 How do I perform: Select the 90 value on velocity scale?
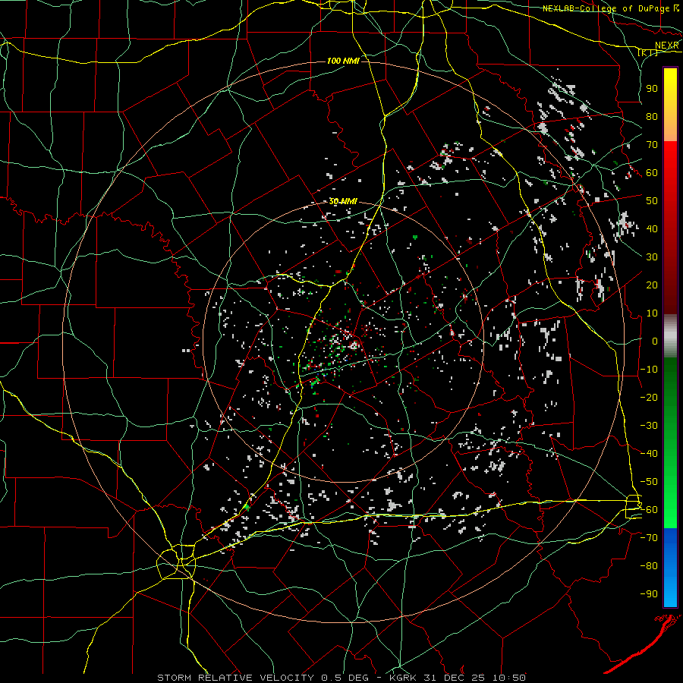click(x=652, y=89)
